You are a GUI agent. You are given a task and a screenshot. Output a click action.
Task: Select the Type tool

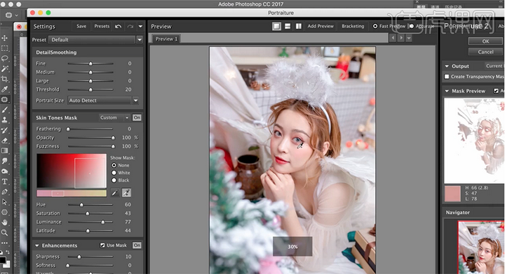4,182
